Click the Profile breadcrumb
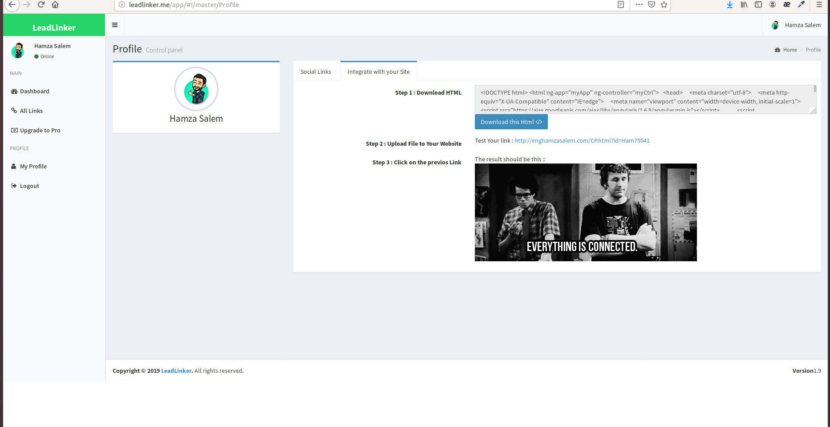 (814, 50)
